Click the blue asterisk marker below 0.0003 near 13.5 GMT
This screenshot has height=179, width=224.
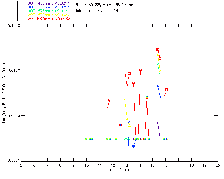pyautogui.click(x=134, y=146)
